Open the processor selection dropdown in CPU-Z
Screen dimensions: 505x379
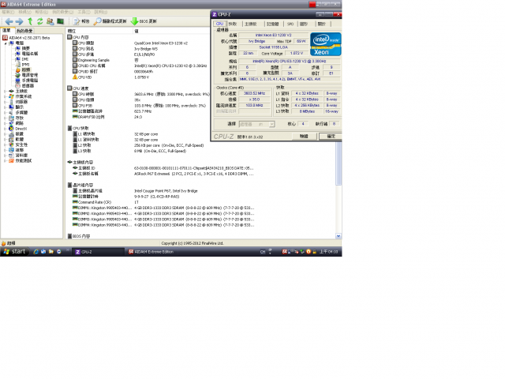coord(256,124)
